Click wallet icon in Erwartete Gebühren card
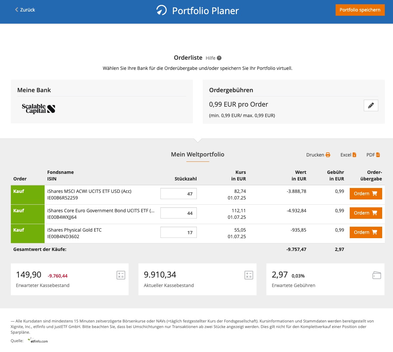The height and width of the screenshot is (352, 393). click(377, 275)
